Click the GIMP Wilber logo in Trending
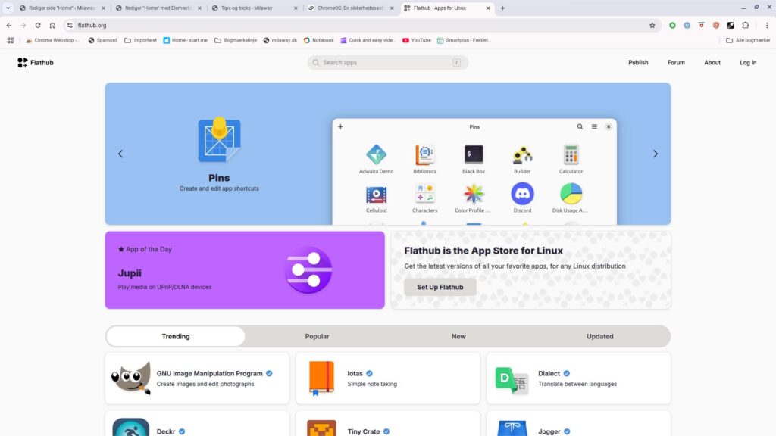Image resolution: width=776 pixels, height=436 pixels. [x=130, y=378]
